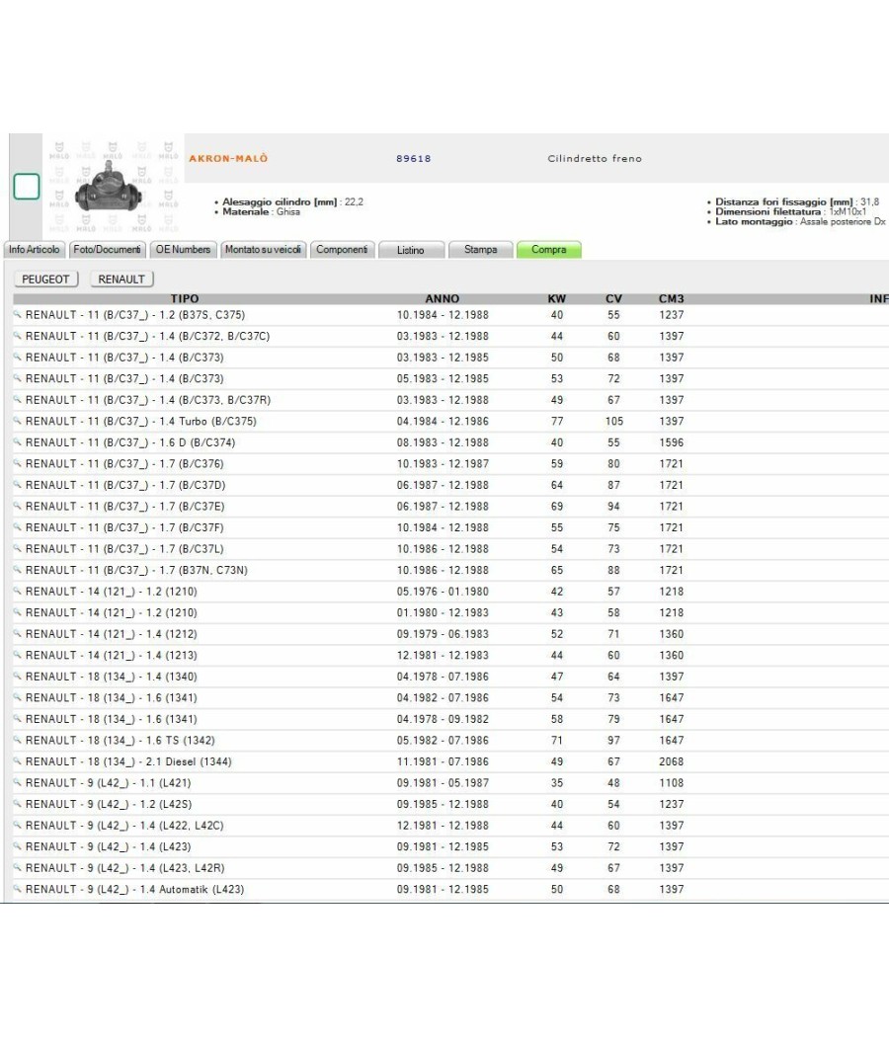Click the ANNO column header
Screen dimensions: 889x1037
tap(442, 299)
